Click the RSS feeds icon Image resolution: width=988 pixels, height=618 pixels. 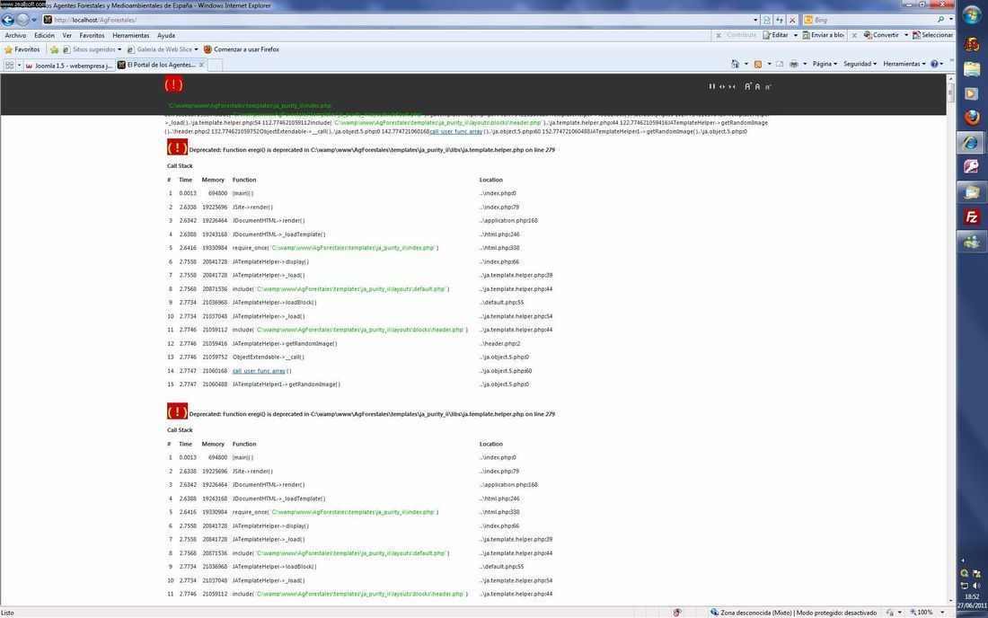coord(758,64)
